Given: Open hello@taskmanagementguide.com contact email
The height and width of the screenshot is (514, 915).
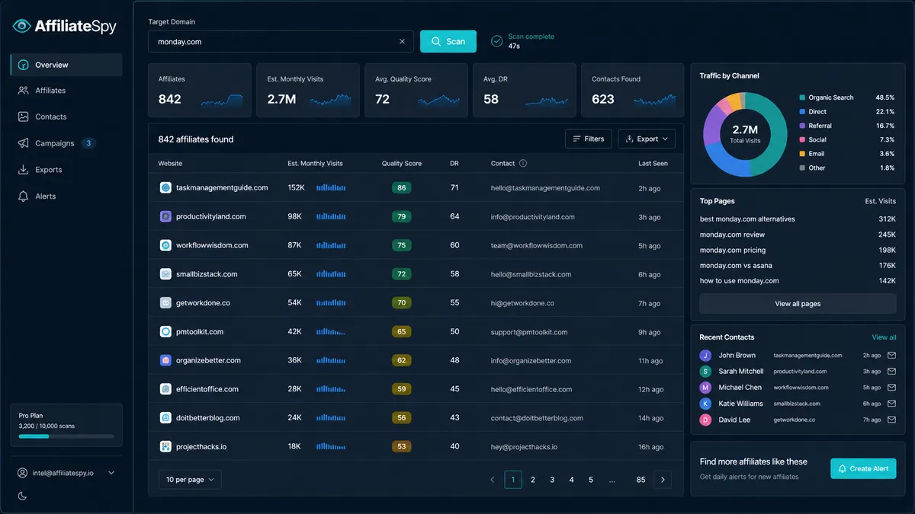Looking at the screenshot, I should point(545,188).
